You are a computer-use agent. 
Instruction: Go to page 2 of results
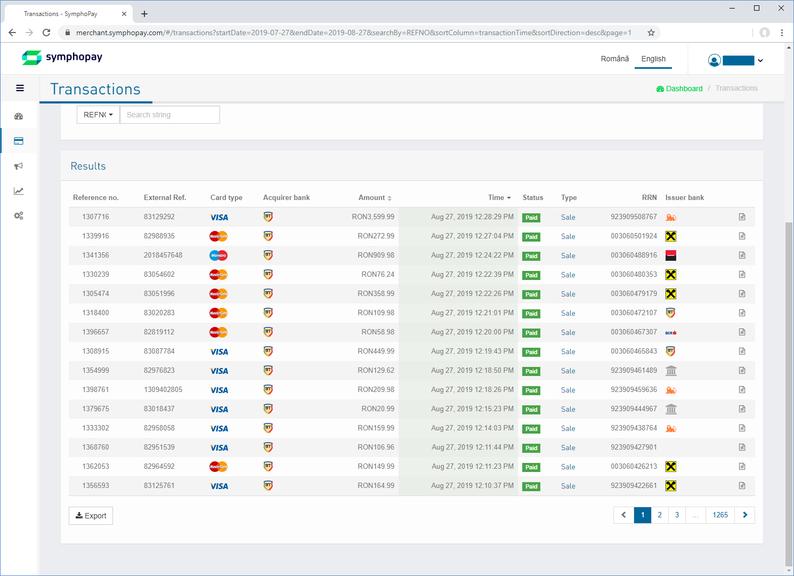[x=660, y=515]
